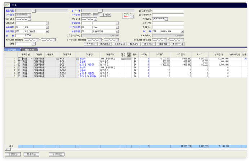Click the Rev+ revision button
Screen dimensions: 250x162
coord(126,17)
